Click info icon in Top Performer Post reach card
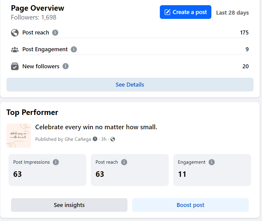 click(124, 162)
